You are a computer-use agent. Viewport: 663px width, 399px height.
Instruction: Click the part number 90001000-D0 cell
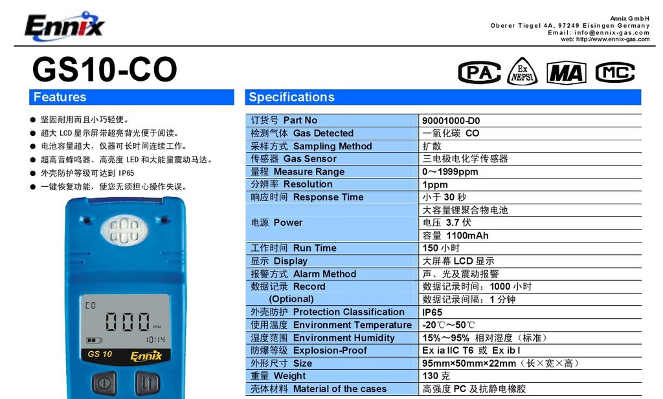pos(451,120)
